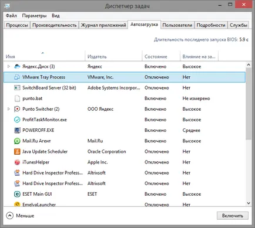Screen dimensions: 255x228
Task: Click the Включить button
Action: 233,216
